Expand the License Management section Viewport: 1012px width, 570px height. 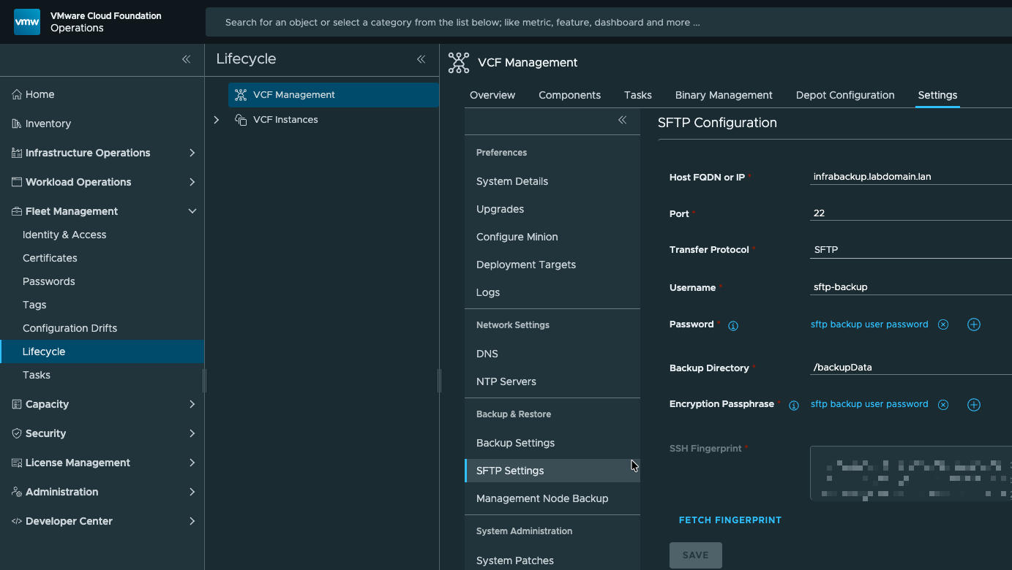pos(192,463)
